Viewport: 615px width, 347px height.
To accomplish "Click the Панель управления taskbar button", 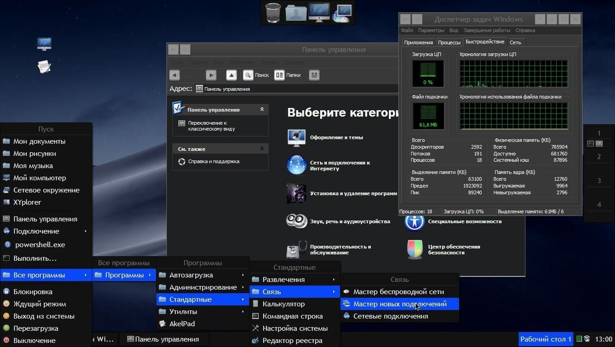I will pyautogui.click(x=164, y=339).
